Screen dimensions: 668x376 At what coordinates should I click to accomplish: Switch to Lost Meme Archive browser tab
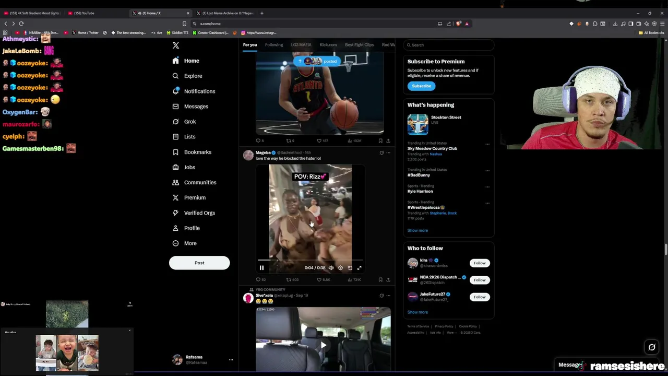click(x=225, y=13)
